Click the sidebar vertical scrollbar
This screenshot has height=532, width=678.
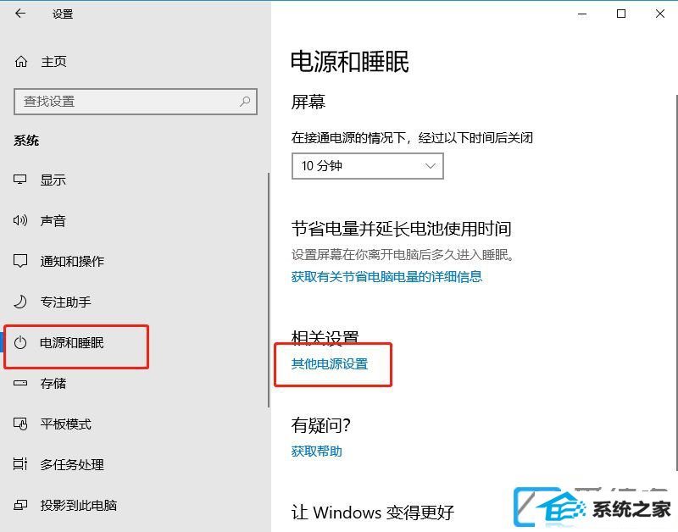(269, 290)
